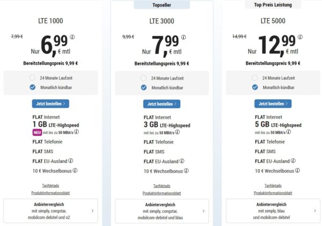Click info icon beside LTE 1000 price
322x226 pixels.
pyautogui.click(x=72, y=37)
